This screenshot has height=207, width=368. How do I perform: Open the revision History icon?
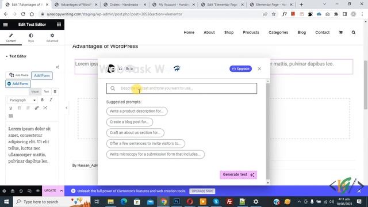click(x=21, y=191)
